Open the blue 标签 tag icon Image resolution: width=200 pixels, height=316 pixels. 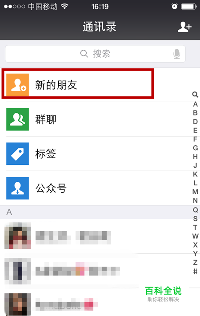click(17, 154)
